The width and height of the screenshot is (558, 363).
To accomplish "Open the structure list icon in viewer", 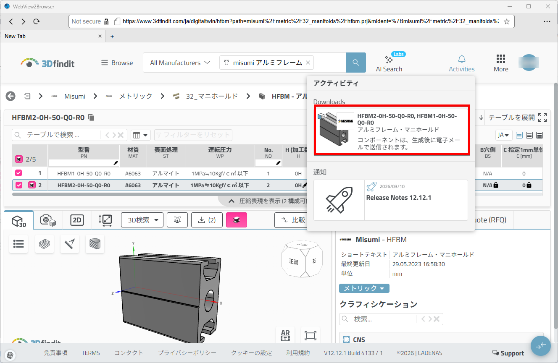I will (18, 244).
